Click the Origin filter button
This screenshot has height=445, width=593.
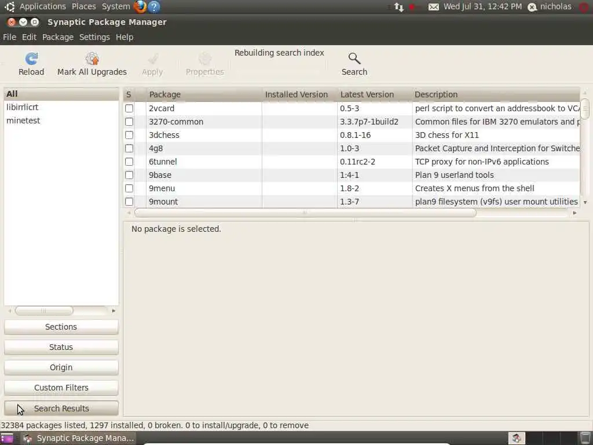61,367
